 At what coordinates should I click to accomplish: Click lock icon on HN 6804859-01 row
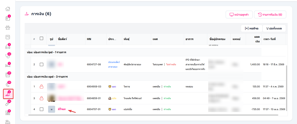(x=41, y=98)
